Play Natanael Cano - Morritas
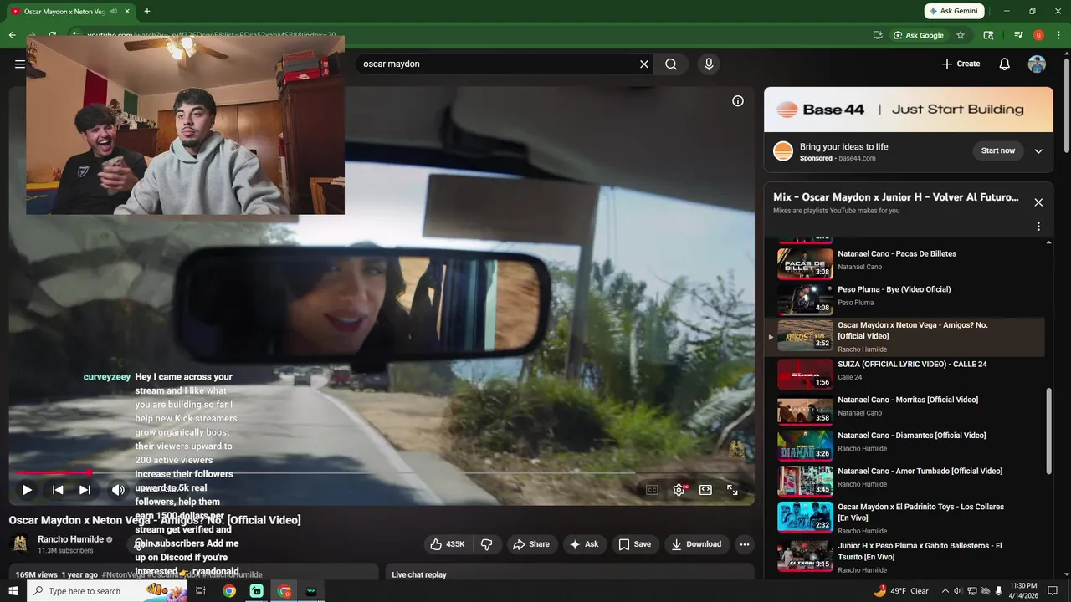This screenshot has height=602, width=1071. pyautogui.click(x=906, y=410)
